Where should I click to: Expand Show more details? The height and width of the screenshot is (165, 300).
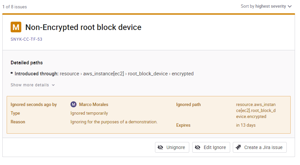click(33, 85)
